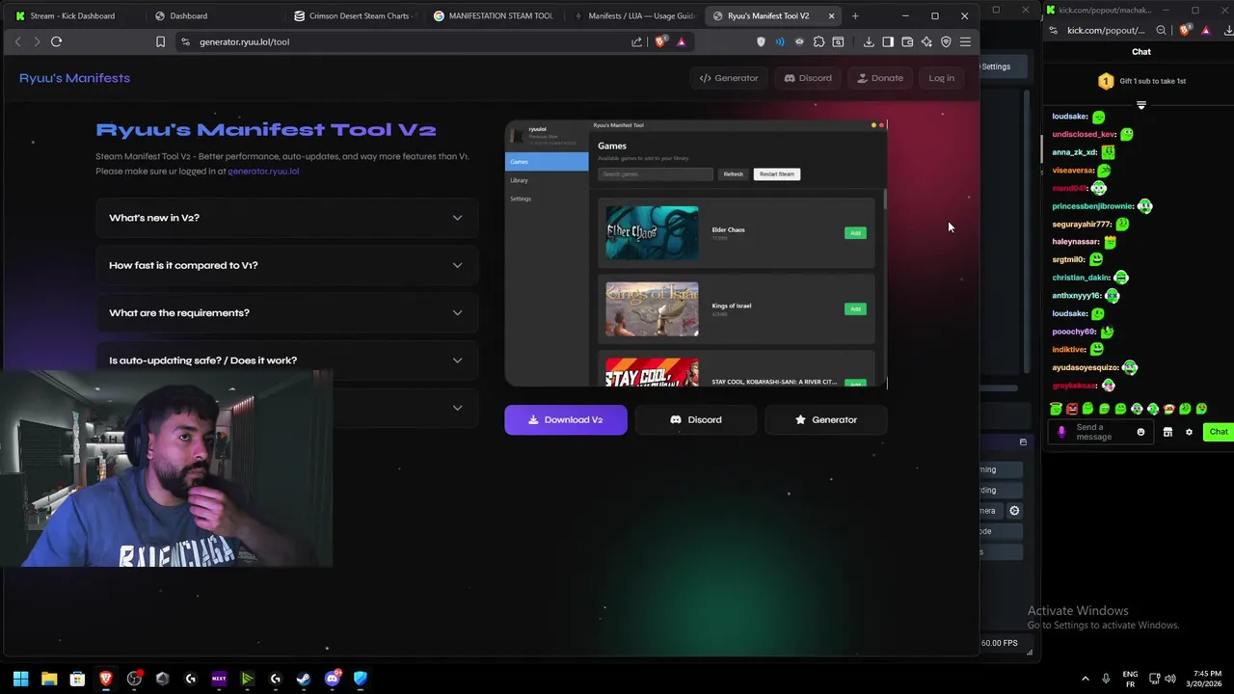The width and height of the screenshot is (1234, 694).
Task: Follow the generator.ryuu.lol link
Action: pos(263,172)
